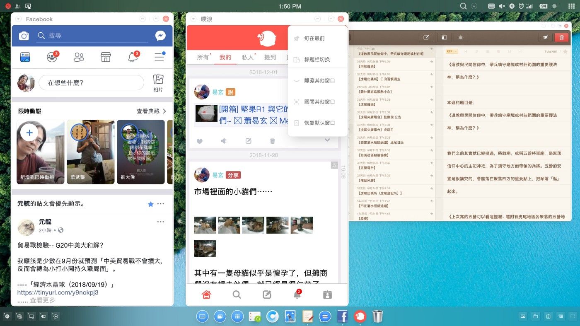
Task: Open Facebook hamburger menu
Action: tap(159, 57)
